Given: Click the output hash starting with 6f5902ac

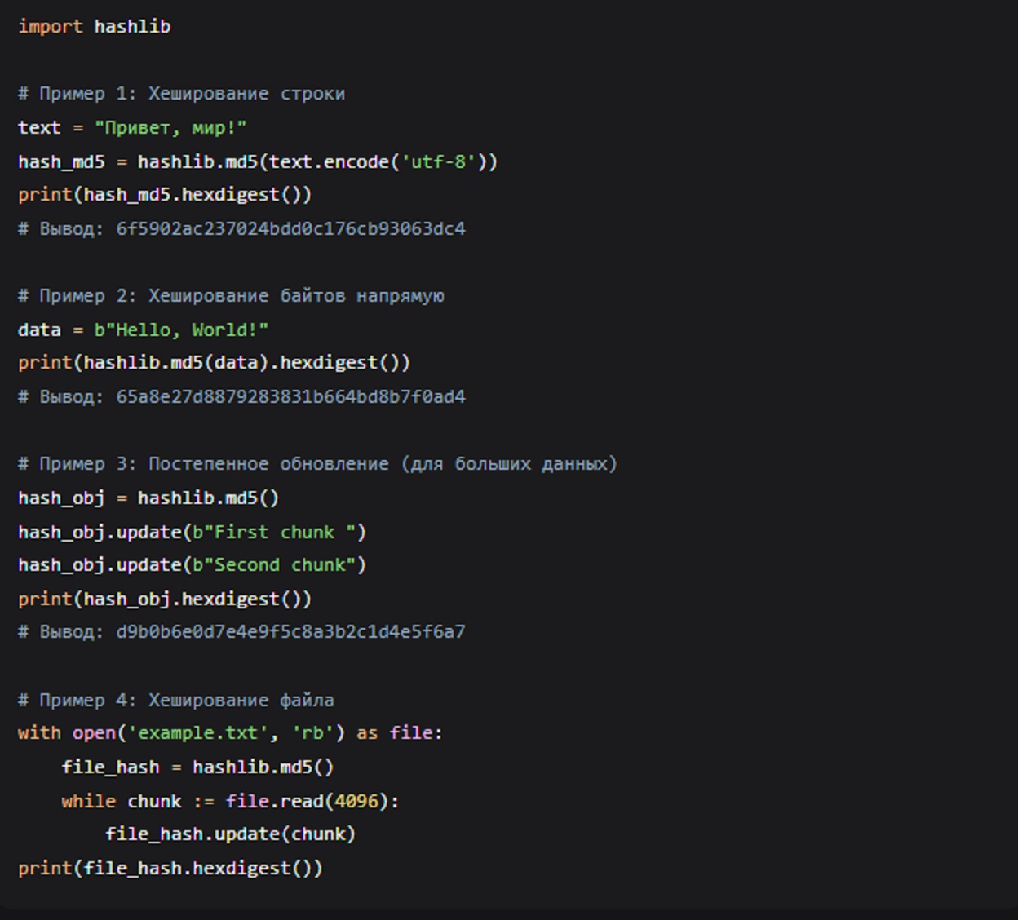Looking at the screenshot, I should pyautogui.click(x=290, y=229).
